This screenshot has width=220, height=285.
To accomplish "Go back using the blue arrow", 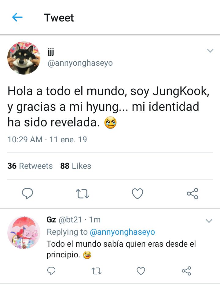I will 17,17.
